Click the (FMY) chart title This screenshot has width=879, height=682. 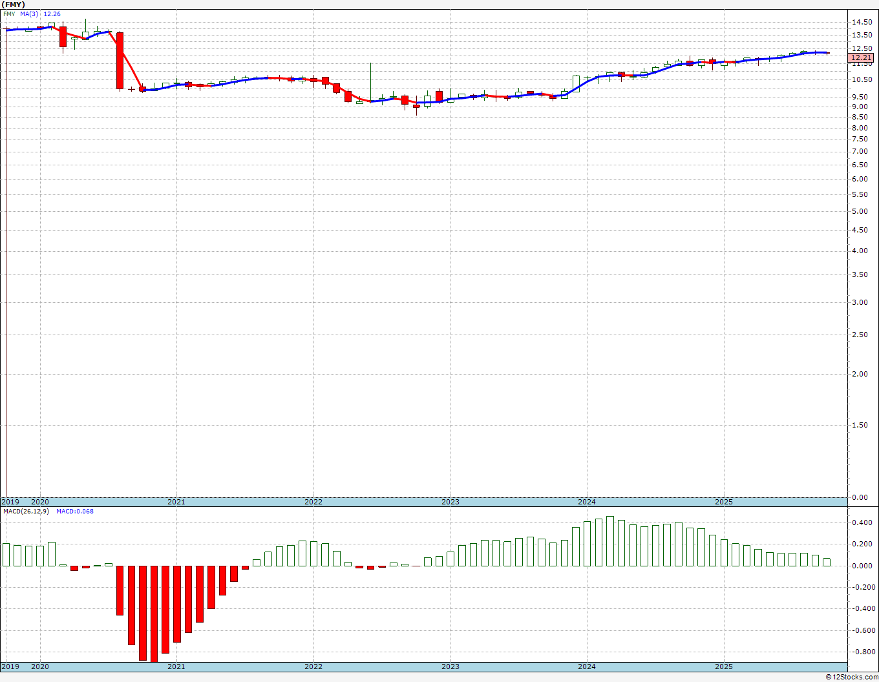pyautogui.click(x=14, y=4)
